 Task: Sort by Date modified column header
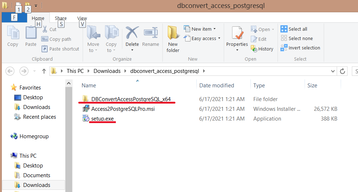coord(217,86)
